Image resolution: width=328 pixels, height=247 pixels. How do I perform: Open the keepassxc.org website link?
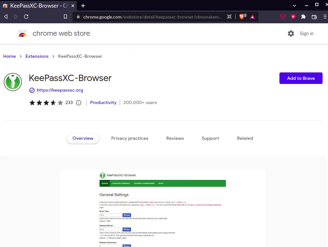click(60, 90)
